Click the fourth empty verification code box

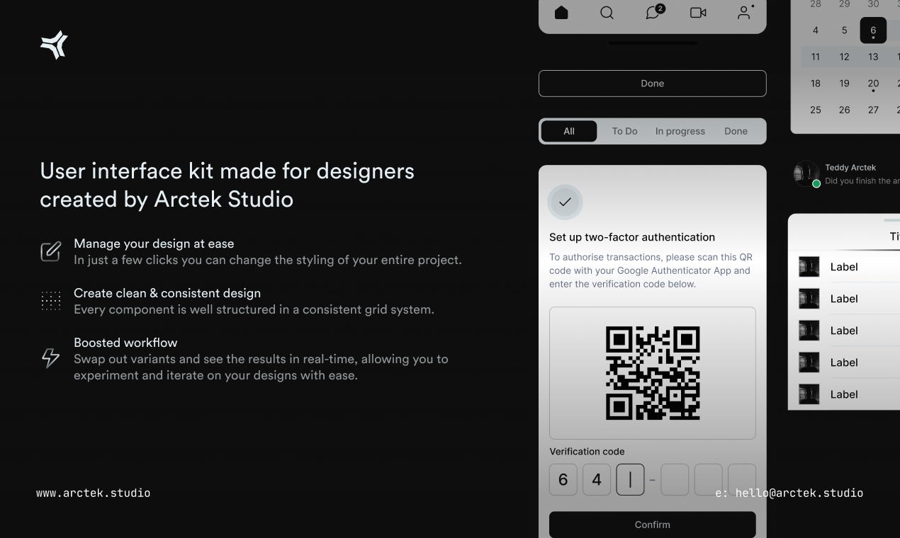pyautogui.click(x=675, y=479)
